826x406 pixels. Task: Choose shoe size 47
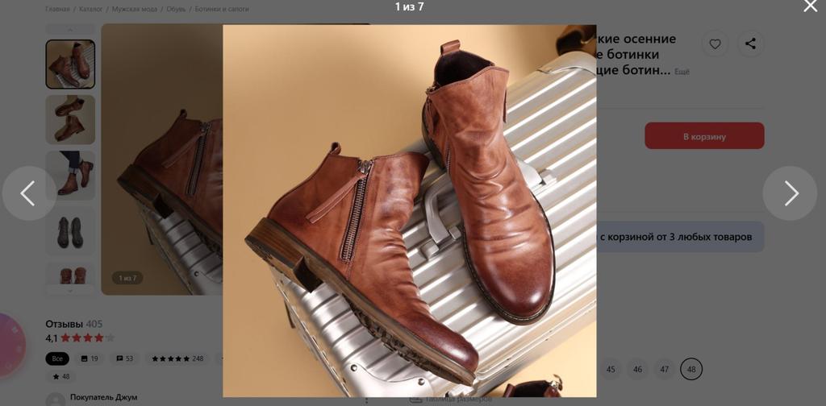coord(664,369)
